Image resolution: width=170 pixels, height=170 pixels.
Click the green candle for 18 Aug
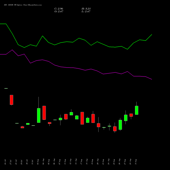88,120
